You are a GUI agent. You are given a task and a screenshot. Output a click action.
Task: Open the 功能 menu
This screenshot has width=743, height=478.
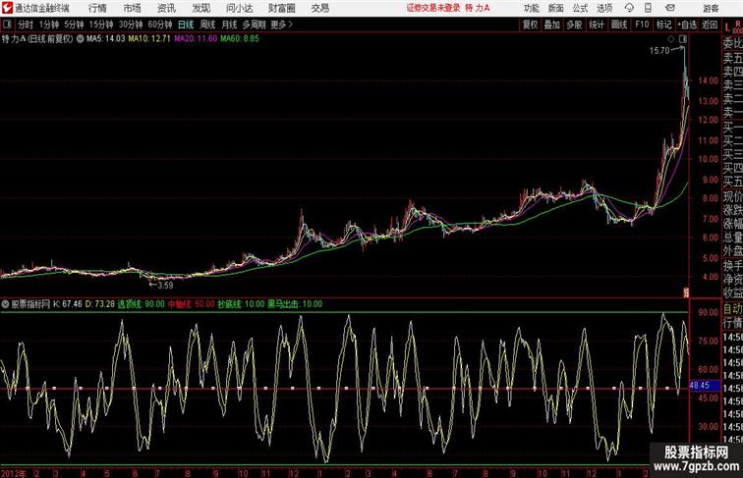pos(531,8)
